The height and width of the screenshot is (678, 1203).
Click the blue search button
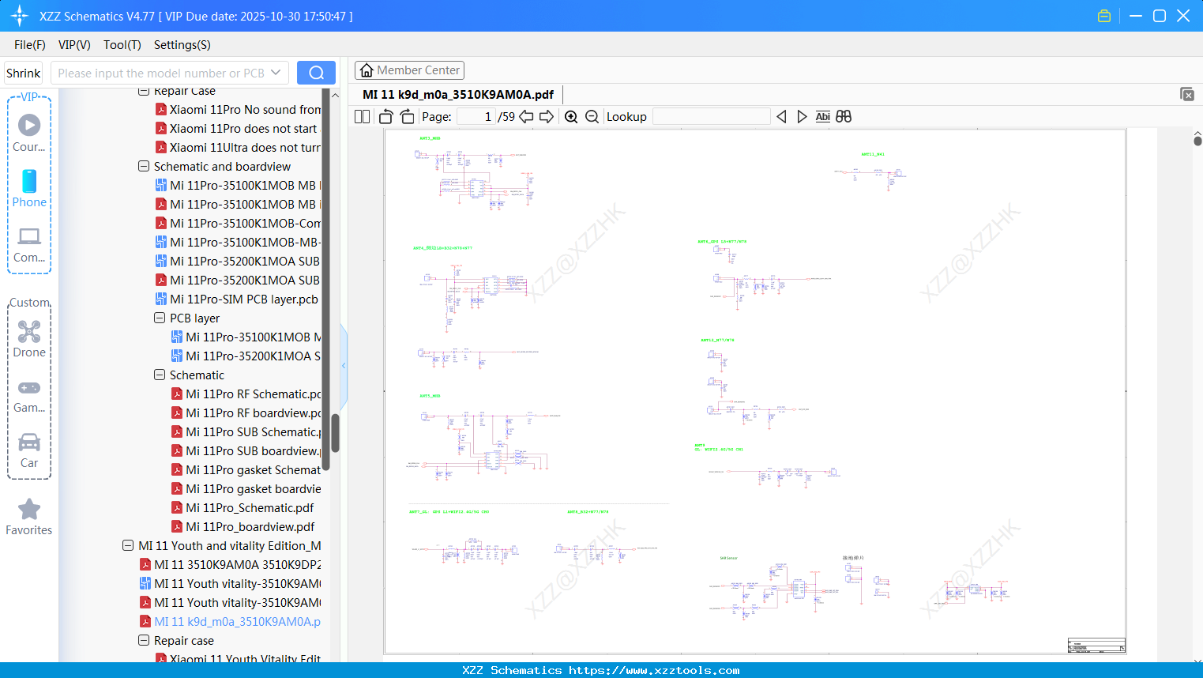[316, 73]
